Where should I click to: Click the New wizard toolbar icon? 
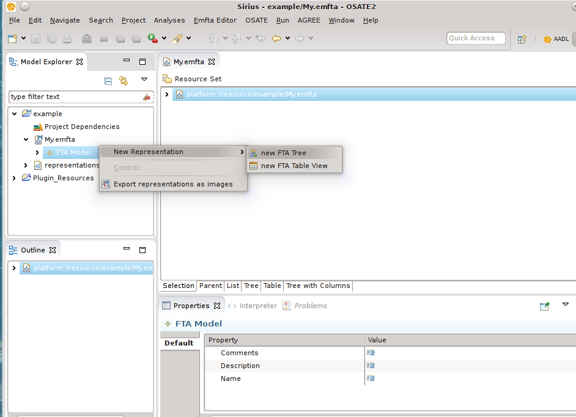(12, 39)
